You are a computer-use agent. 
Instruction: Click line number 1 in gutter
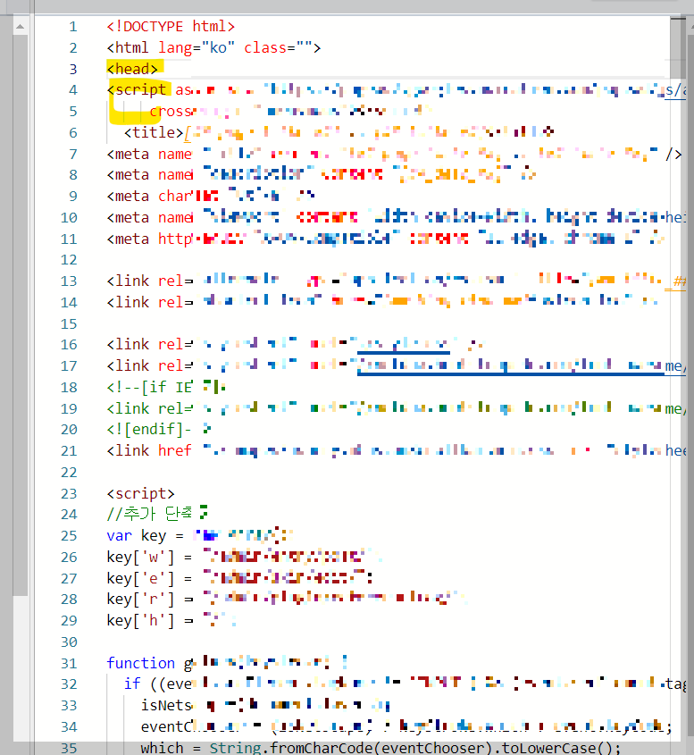click(72, 27)
